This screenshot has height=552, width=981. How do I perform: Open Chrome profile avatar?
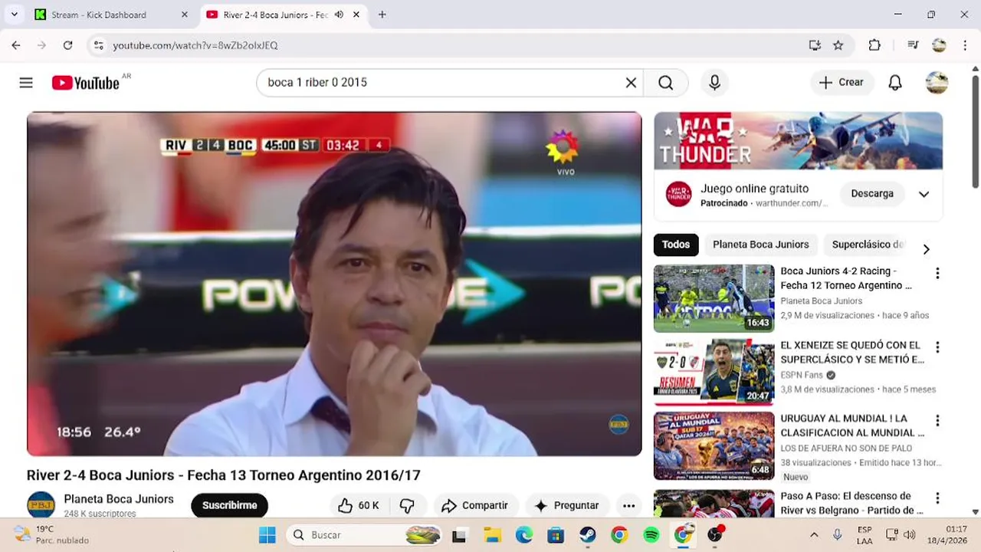pyautogui.click(x=939, y=45)
